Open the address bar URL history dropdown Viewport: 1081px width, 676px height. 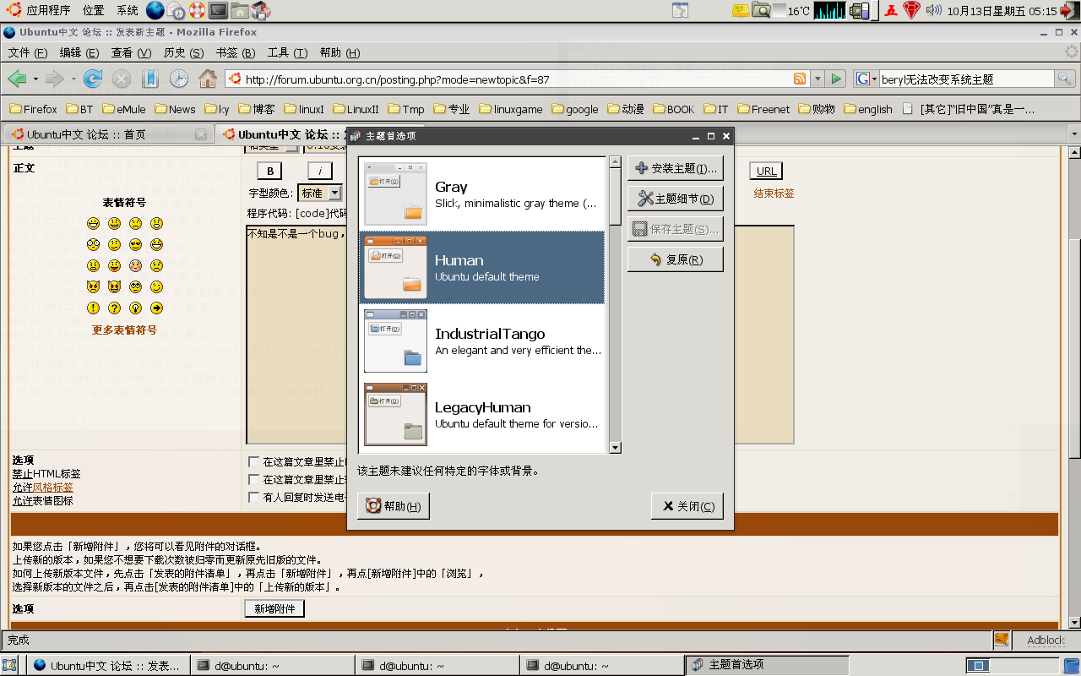click(817, 79)
